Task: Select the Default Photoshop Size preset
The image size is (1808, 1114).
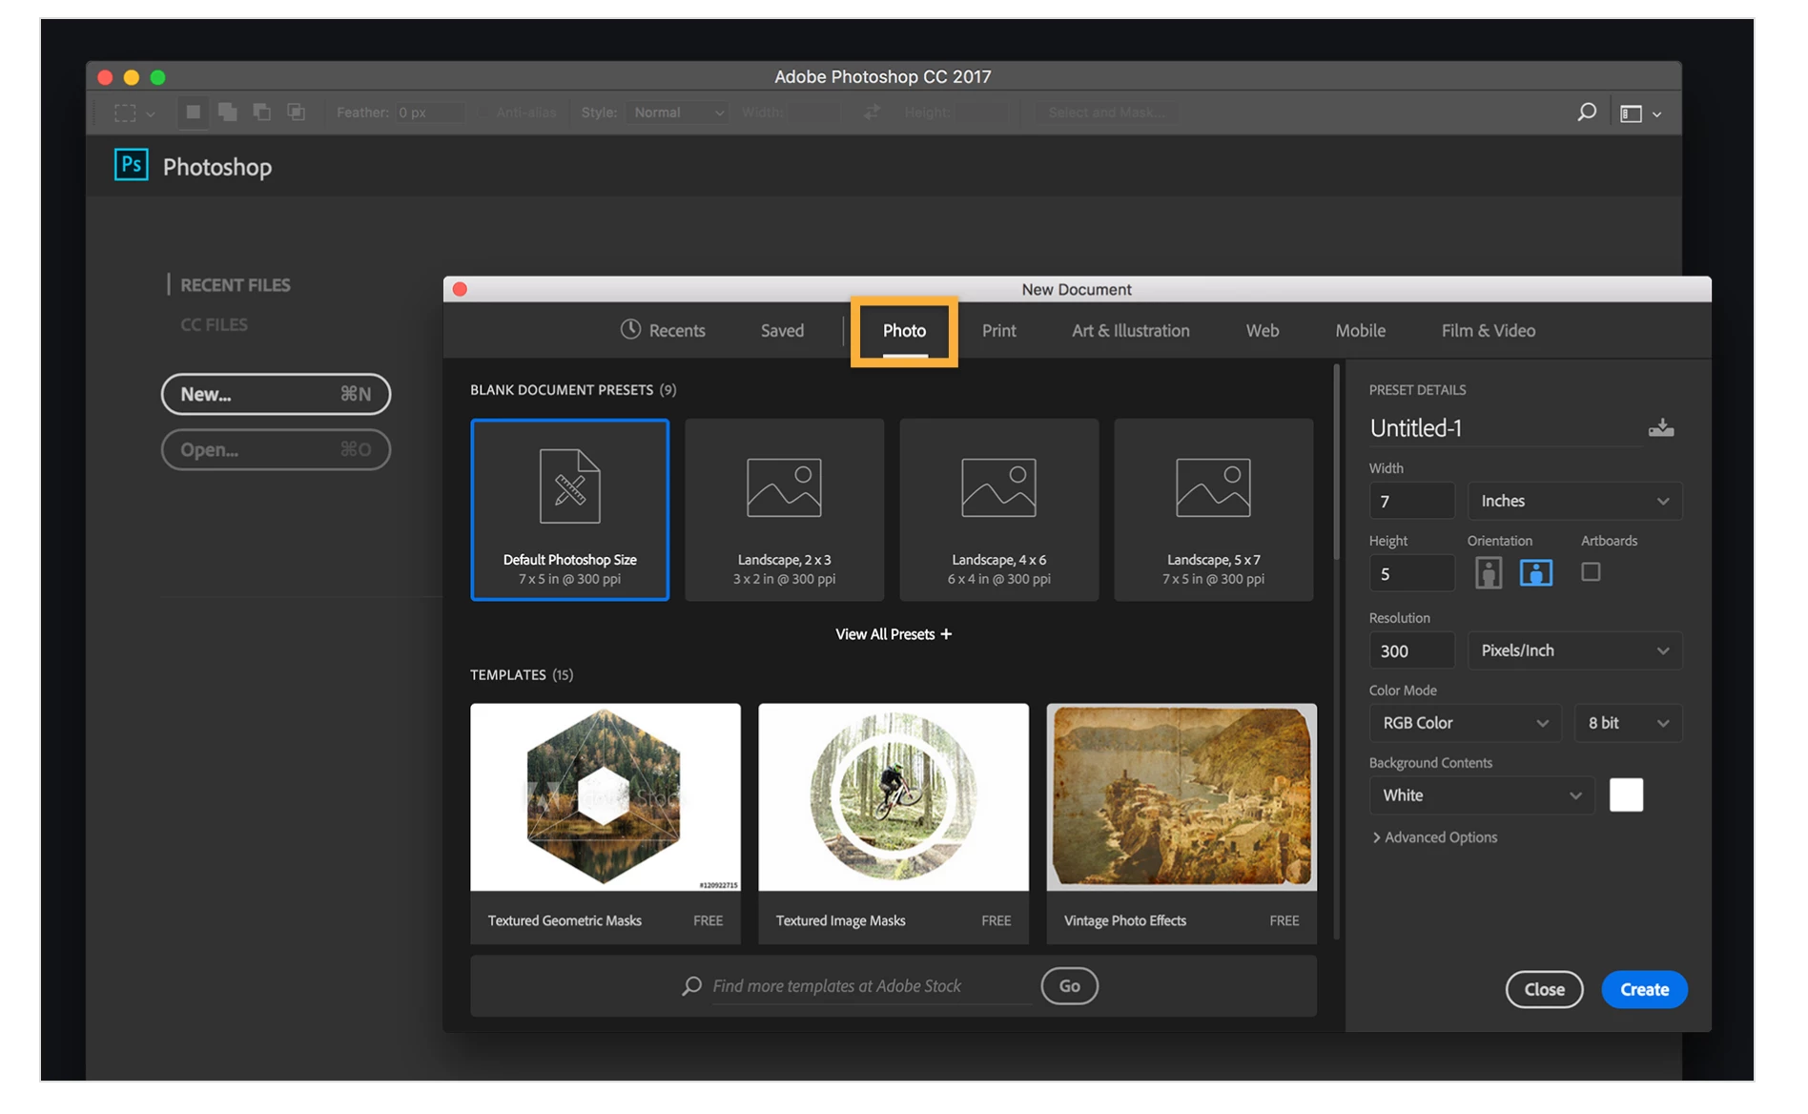Action: click(569, 509)
